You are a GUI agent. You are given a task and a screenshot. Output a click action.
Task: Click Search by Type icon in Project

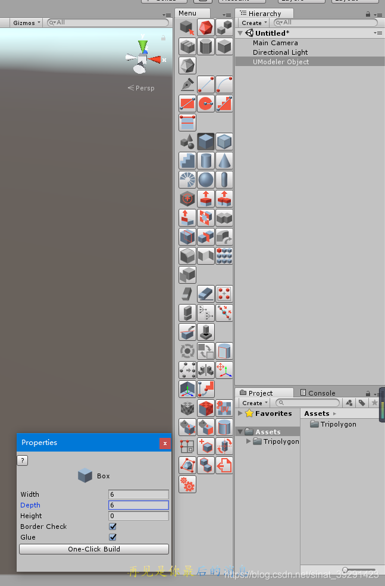349,403
